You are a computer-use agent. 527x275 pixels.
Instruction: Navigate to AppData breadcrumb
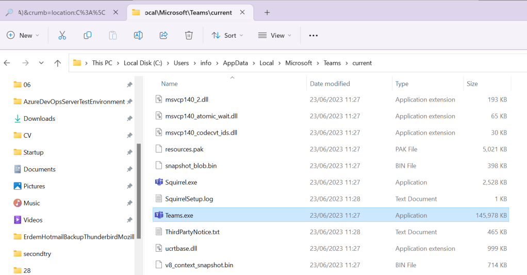(x=235, y=63)
